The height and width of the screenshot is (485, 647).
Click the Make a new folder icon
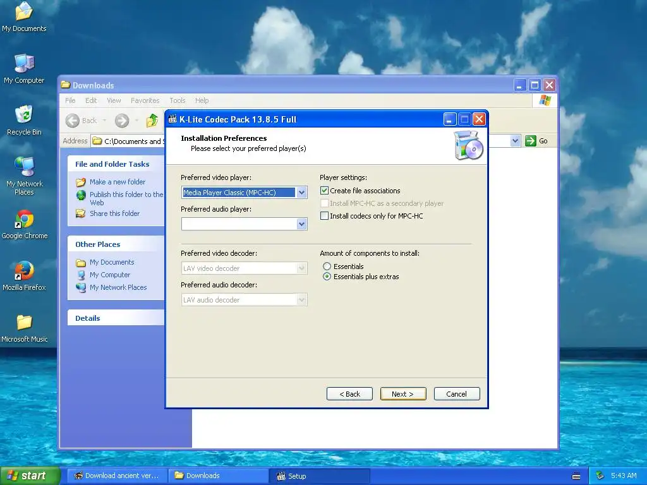click(x=81, y=182)
